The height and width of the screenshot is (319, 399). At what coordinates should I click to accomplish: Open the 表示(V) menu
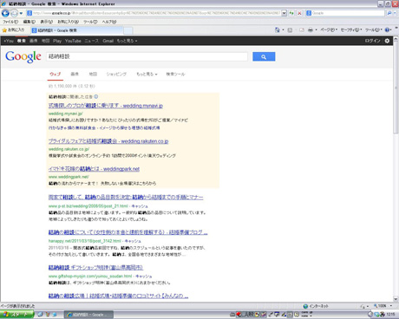[46, 22]
